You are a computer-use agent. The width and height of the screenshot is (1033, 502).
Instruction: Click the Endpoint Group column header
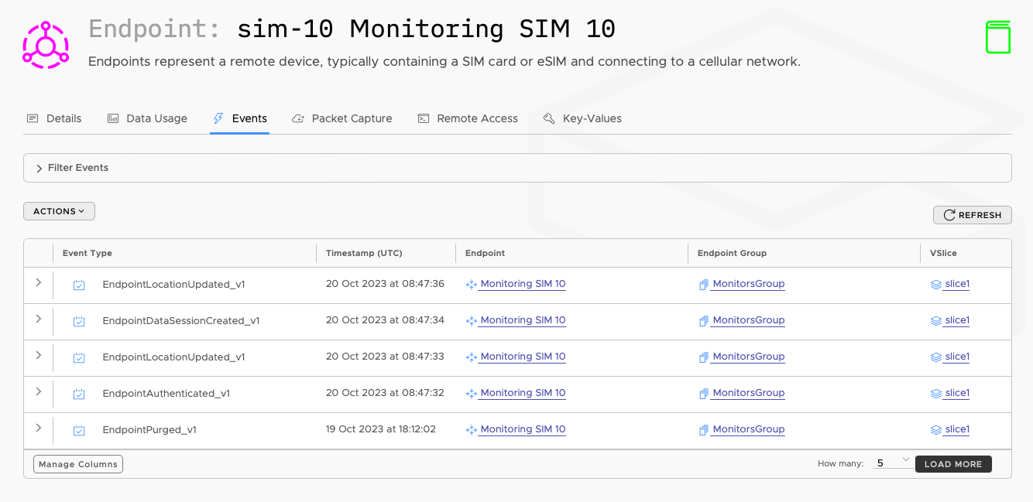point(732,253)
